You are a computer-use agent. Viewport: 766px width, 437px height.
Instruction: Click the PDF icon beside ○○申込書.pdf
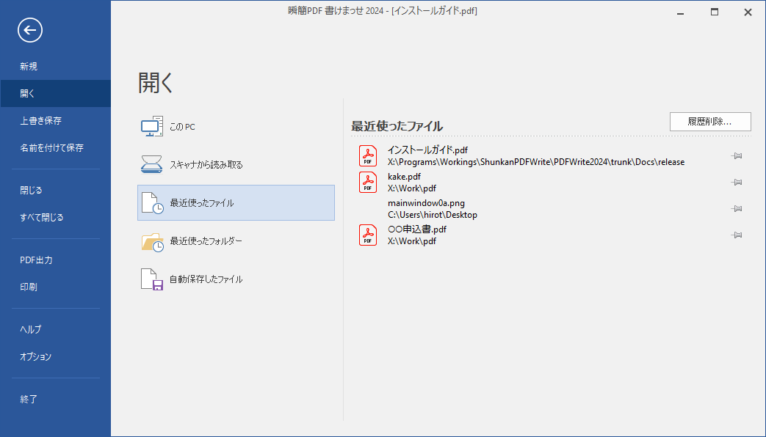coord(368,235)
